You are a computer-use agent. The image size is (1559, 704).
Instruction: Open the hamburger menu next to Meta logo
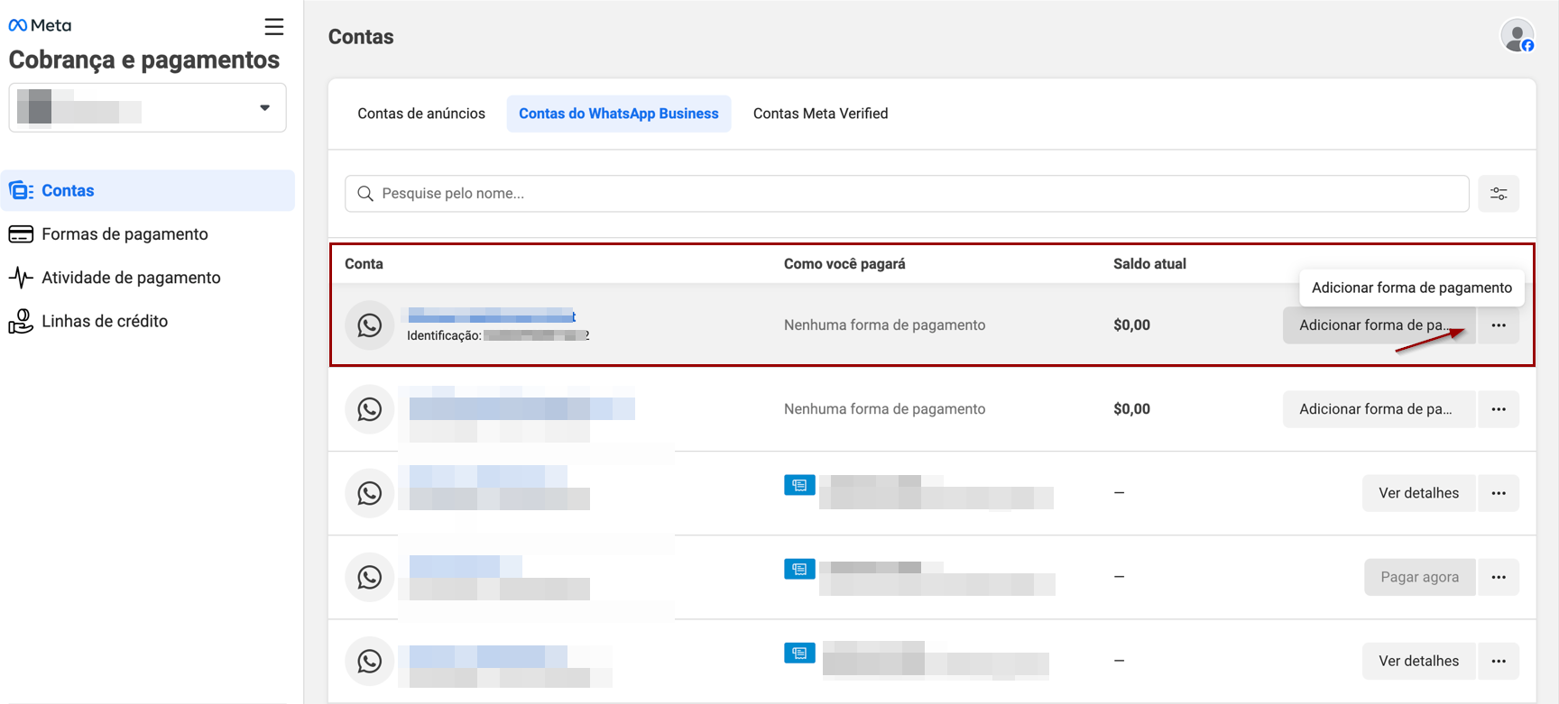point(273,27)
